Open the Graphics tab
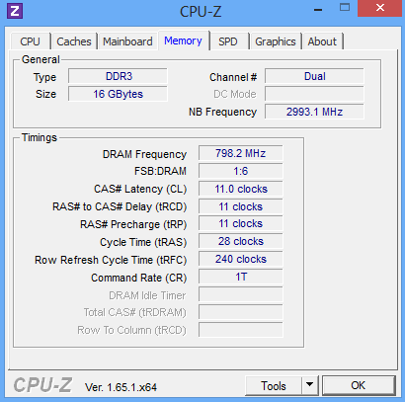Screen dimensions: 405x402 click(x=276, y=41)
